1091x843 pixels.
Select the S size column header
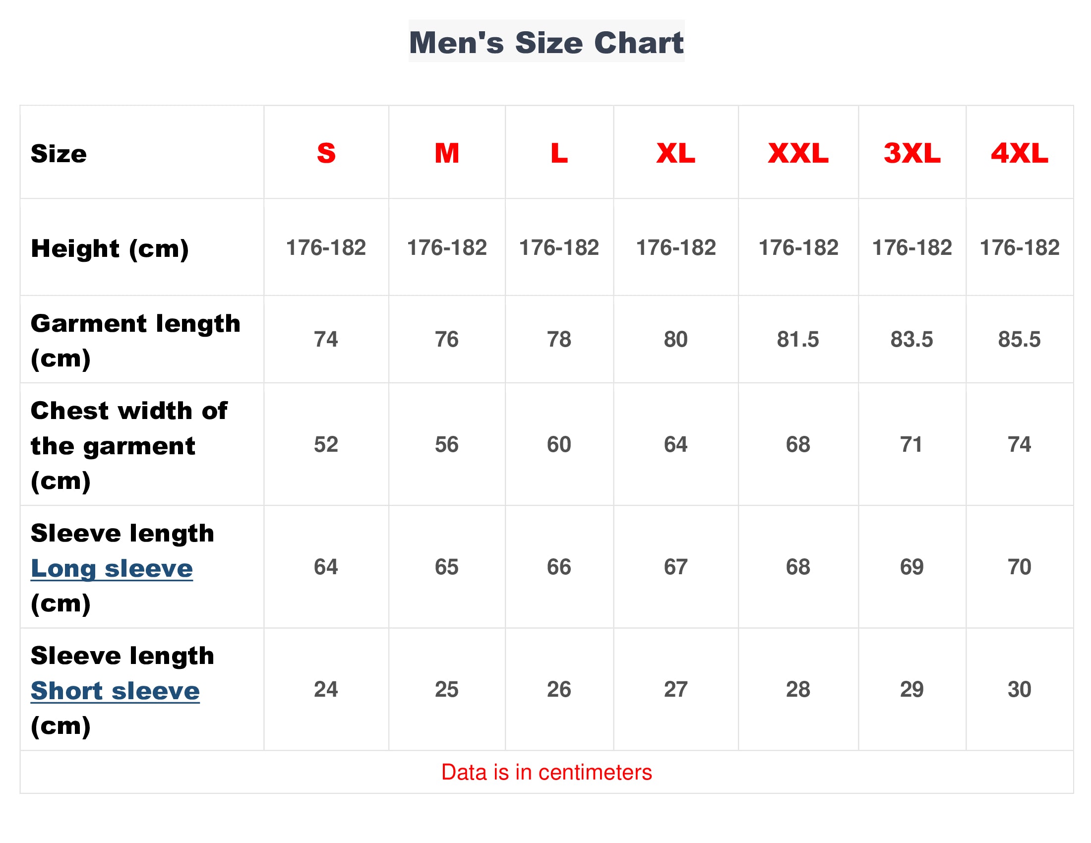point(326,153)
